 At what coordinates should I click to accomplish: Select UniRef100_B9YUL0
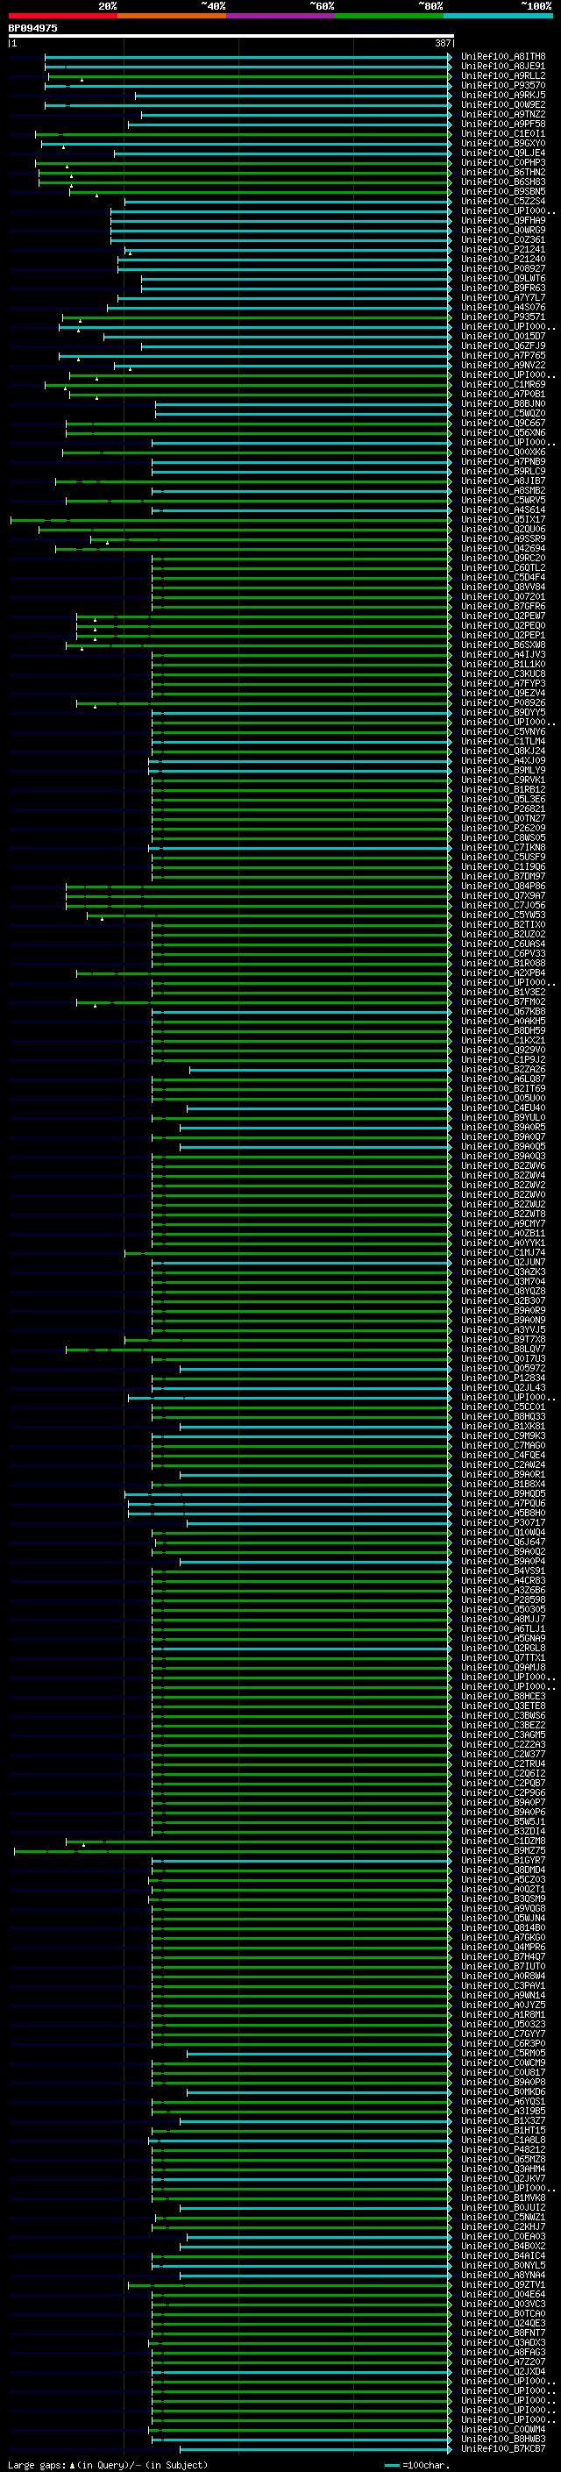click(502, 1117)
